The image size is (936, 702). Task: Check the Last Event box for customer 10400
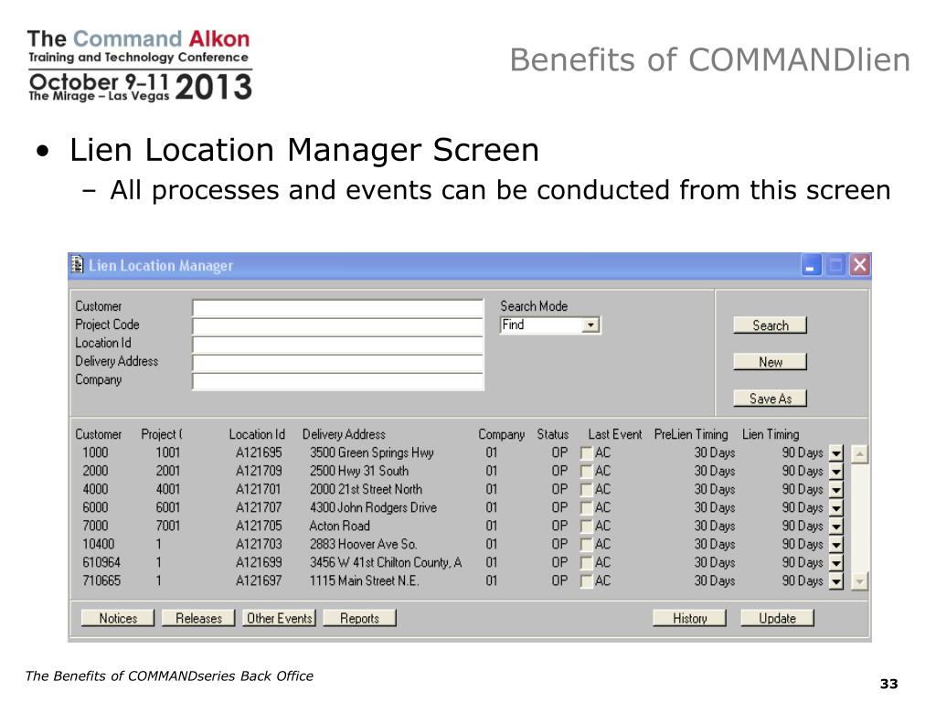(586, 545)
